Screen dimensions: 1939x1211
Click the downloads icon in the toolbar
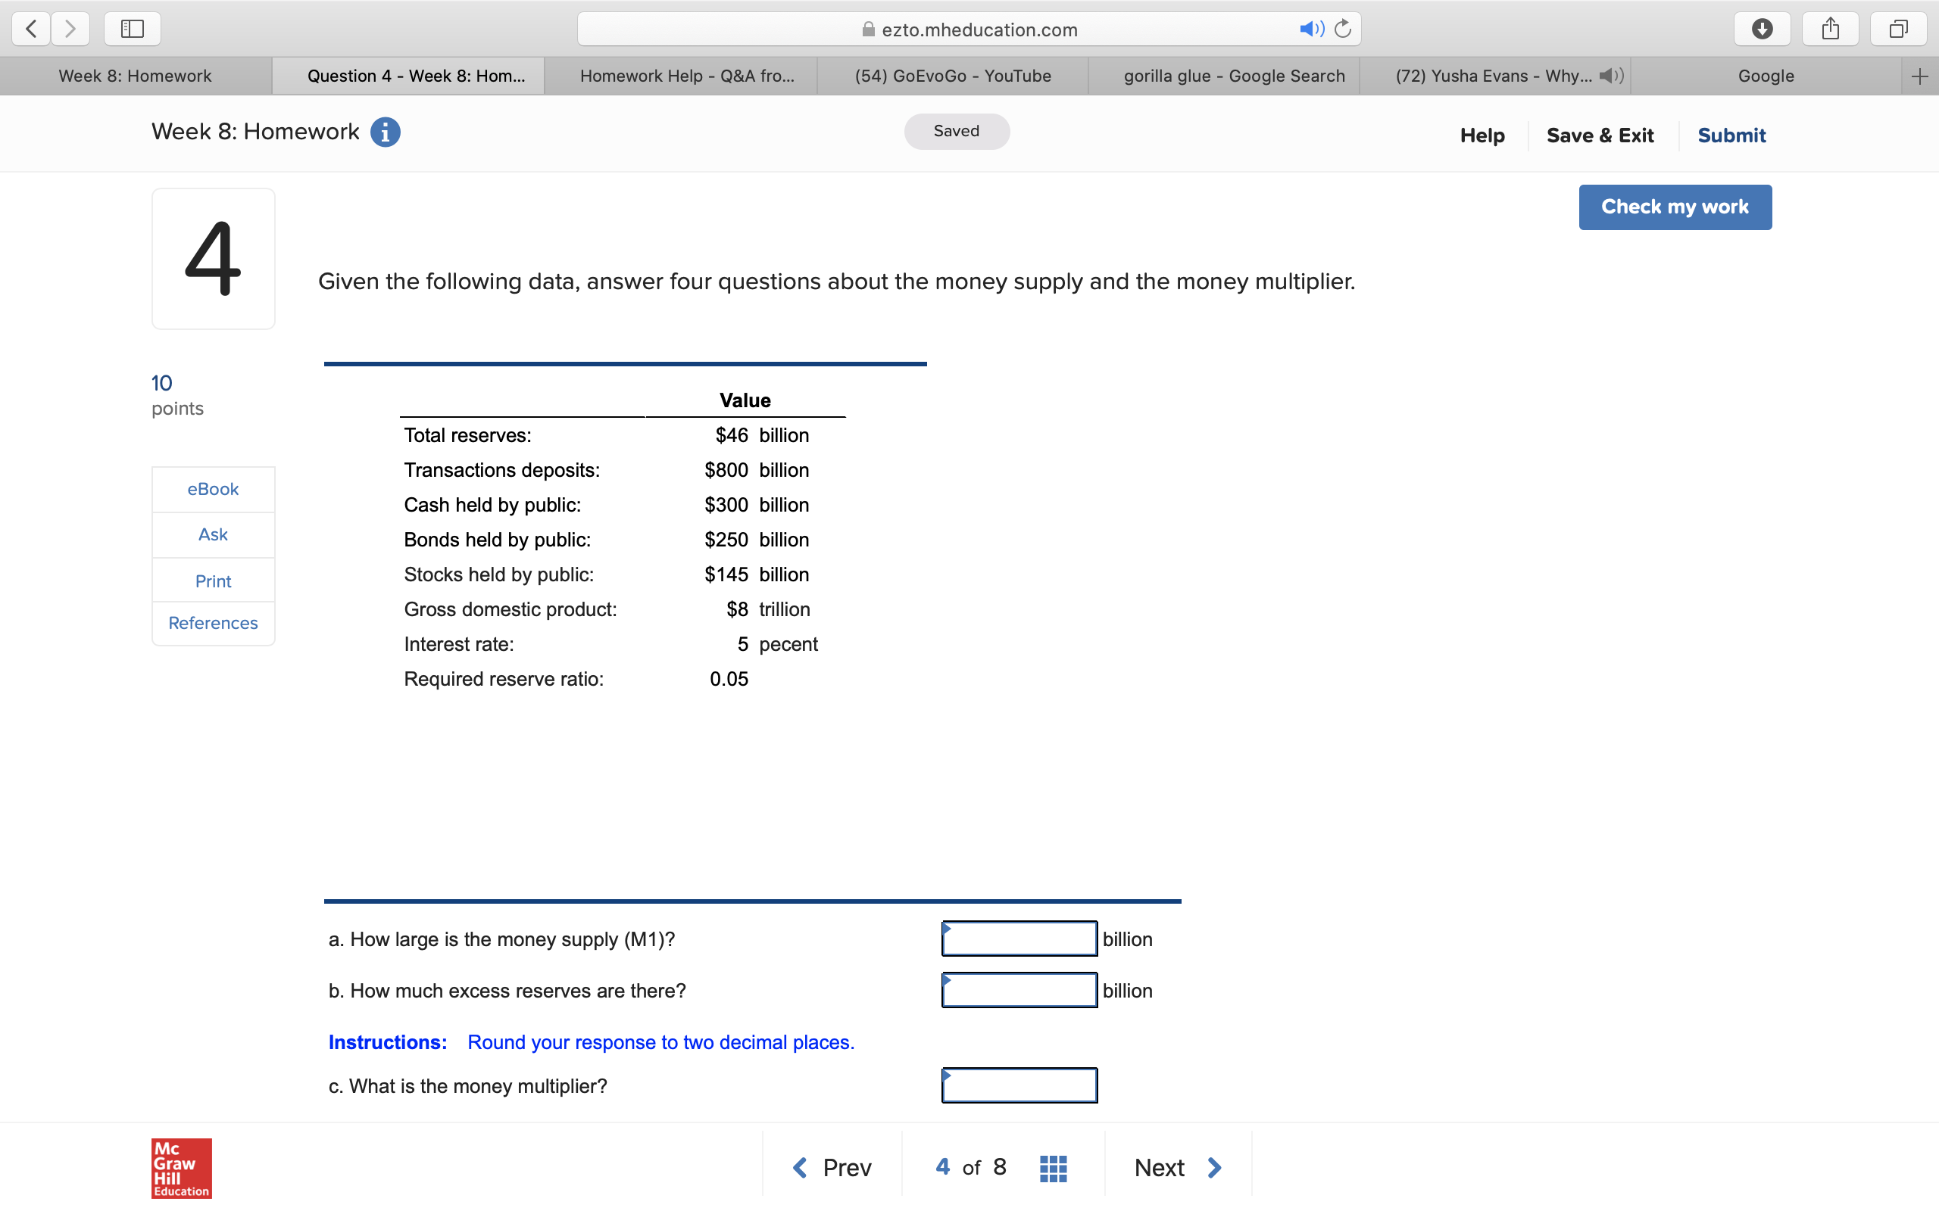point(1762,28)
